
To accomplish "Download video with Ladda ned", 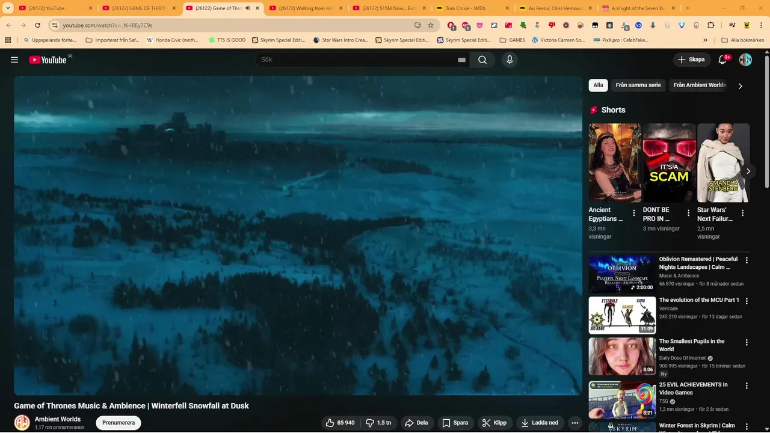I will pos(540,423).
